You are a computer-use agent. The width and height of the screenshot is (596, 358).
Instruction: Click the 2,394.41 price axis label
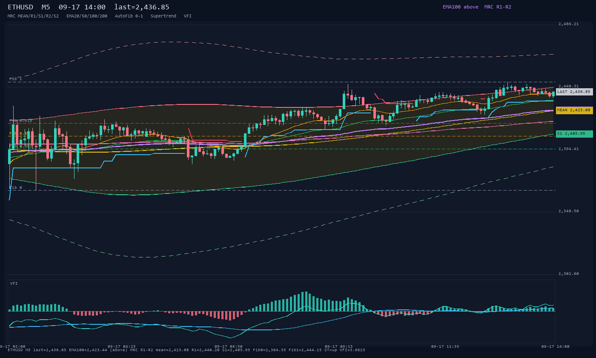click(x=569, y=149)
